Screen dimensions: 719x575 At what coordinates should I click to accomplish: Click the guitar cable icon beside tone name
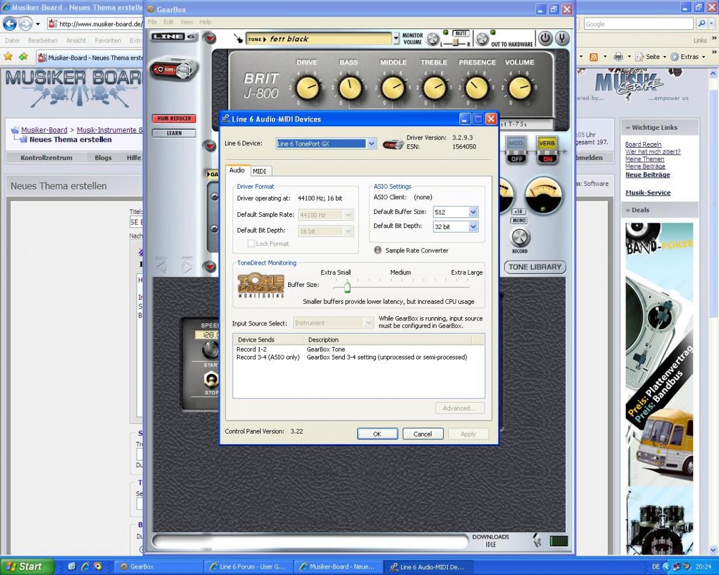pyautogui.click(x=238, y=39)
